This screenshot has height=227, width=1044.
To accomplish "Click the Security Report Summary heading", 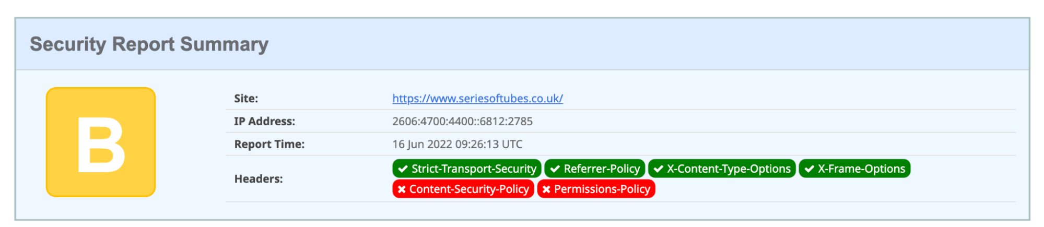I will point(149,44).
